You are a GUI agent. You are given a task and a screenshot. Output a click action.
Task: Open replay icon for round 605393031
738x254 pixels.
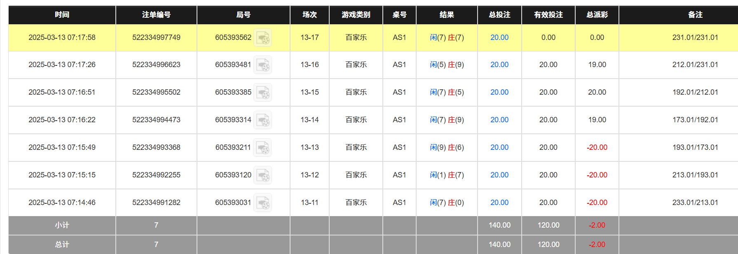click(x=262, y=203)
